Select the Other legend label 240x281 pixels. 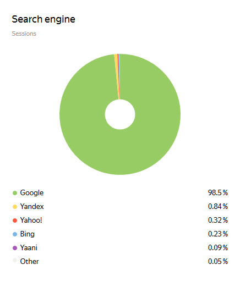tap(29, 261)
